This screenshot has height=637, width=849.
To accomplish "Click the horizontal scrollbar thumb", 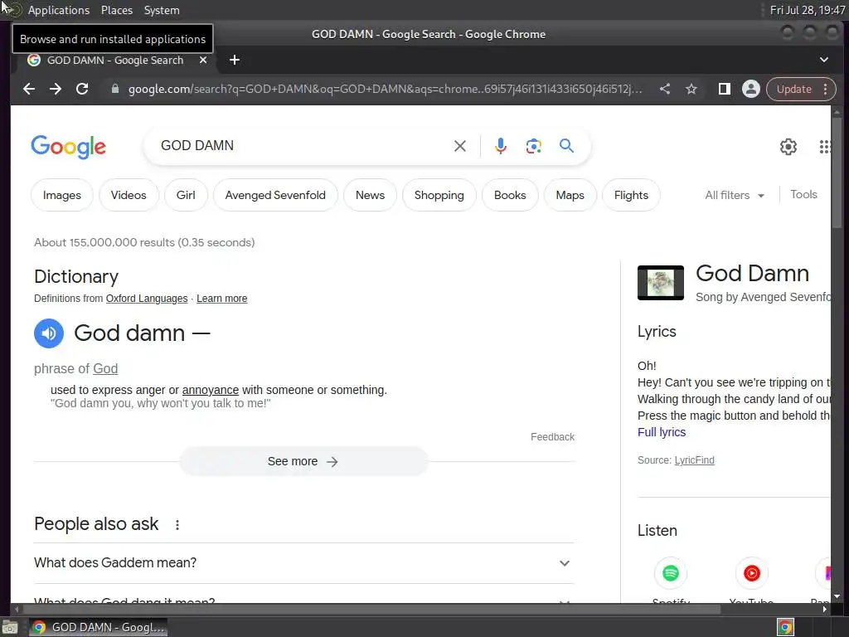I will coord(371,610).
